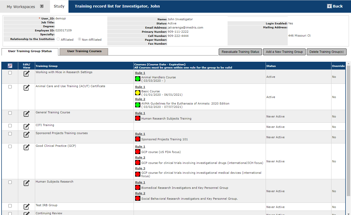
Task: Click Employee ID value 020017109
Action: point(64,30)
